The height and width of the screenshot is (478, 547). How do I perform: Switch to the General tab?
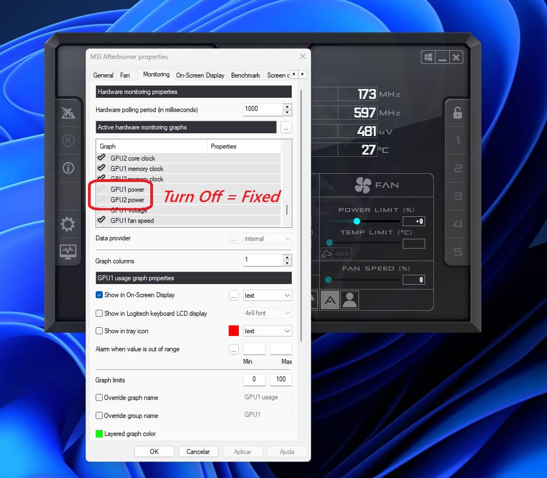click(103, 75)
